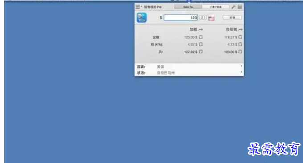Tick the checkbox next to 4.73 $
Screen dimensions: 303x163
tap(240, 44)
